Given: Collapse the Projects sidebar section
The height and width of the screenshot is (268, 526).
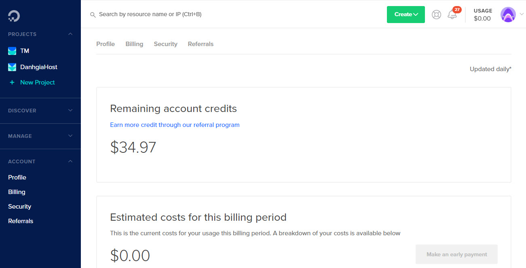Looking at the screenshot, I should point(70,34).
